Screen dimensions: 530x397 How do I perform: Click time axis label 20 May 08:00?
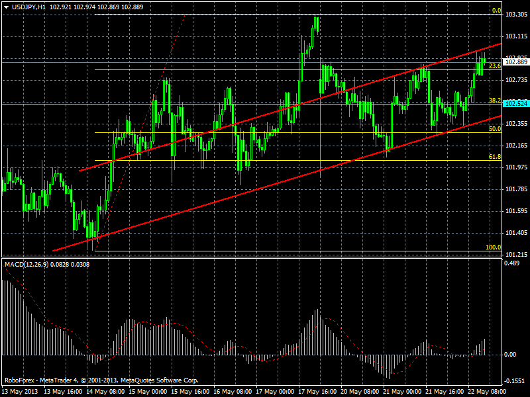point(360,392)
